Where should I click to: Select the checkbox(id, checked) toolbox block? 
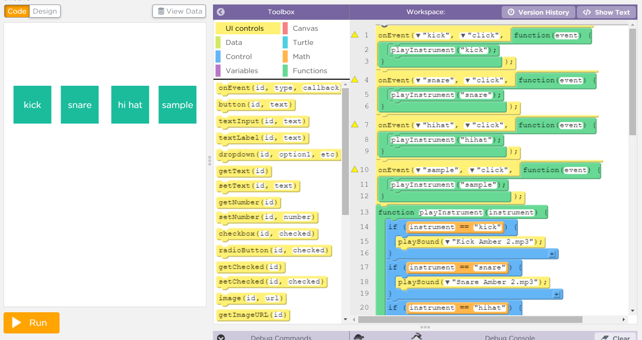[268, 234]
